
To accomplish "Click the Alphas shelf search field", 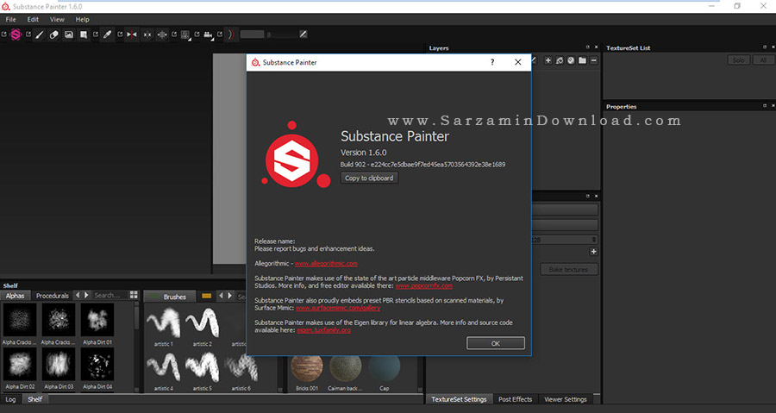I will click(x=109, y=295).
